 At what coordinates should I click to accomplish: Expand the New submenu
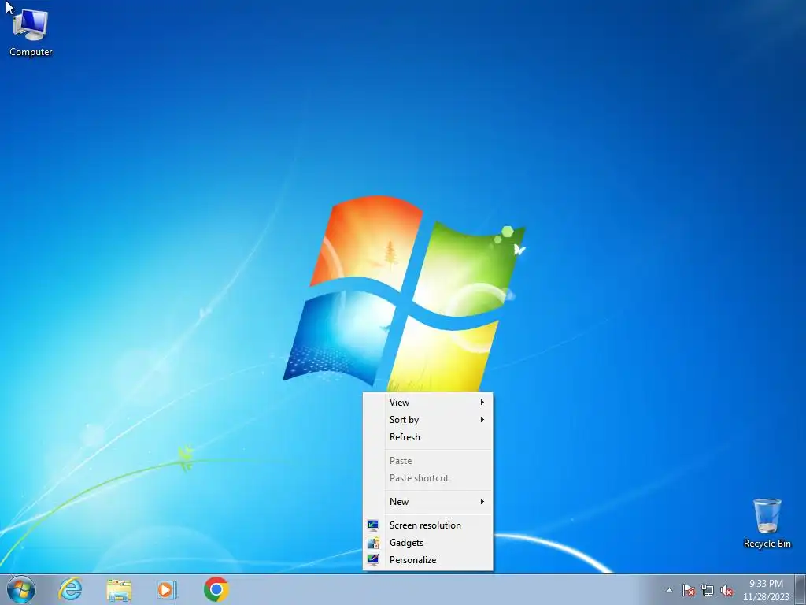click(x=427, y=502)
